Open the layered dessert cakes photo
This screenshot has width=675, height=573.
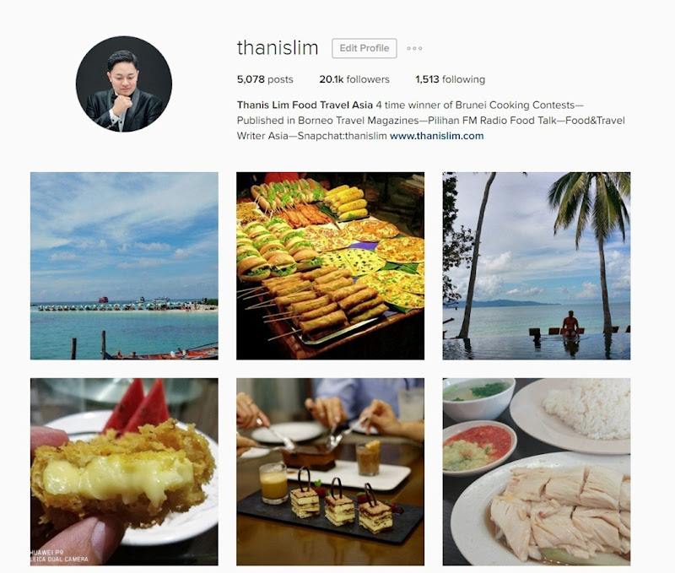click(x=330, y=472)
